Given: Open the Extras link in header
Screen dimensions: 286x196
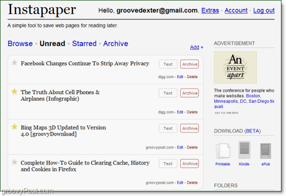Looking at the screenshot, I should point(210,11).
